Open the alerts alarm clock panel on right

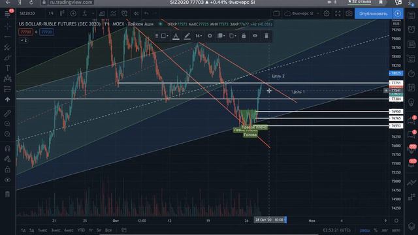(x=411, y=29)
